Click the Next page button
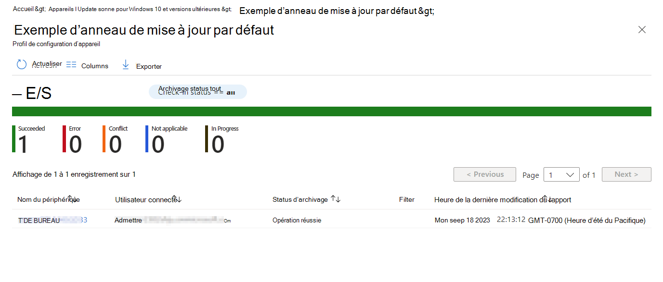Image resolution: width=663 pixels, height=282 pixels. 626,174
